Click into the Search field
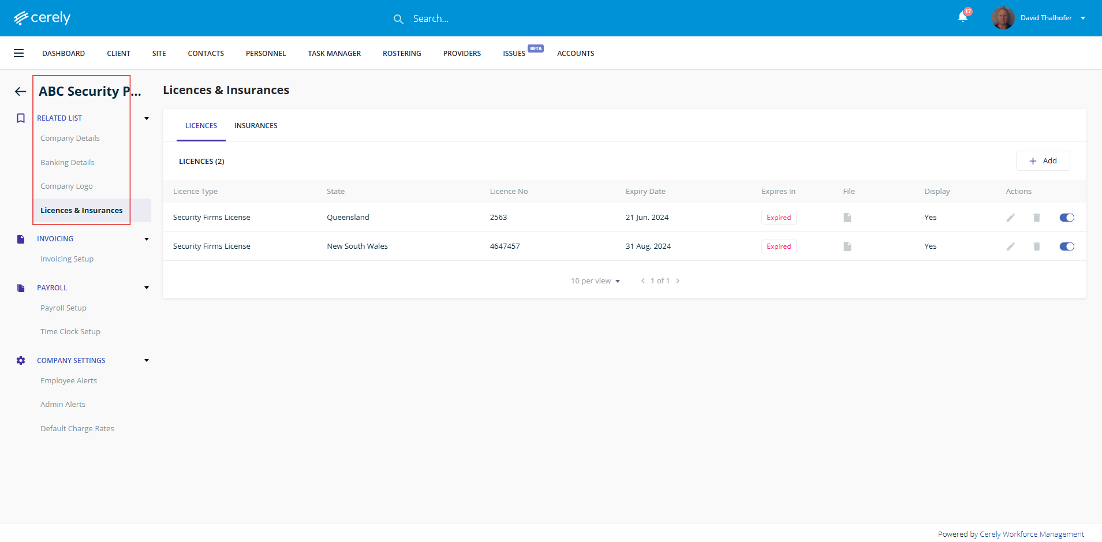 tap(462, 18)
